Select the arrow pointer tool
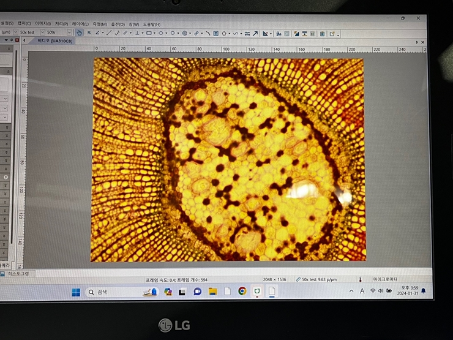This screenshot has height=340, width=453. [x=89, y=33]
